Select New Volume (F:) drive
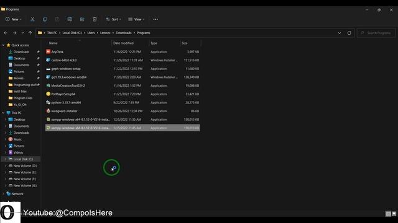 [25, 179]
